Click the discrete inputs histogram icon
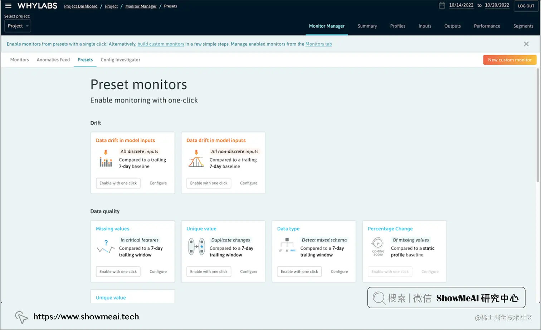 106,159
